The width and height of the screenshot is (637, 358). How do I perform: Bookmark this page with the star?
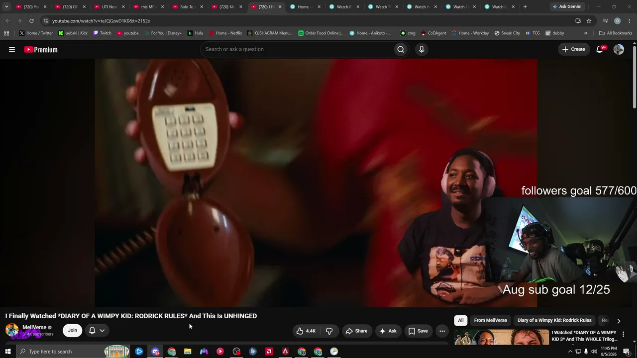[589, 21]
